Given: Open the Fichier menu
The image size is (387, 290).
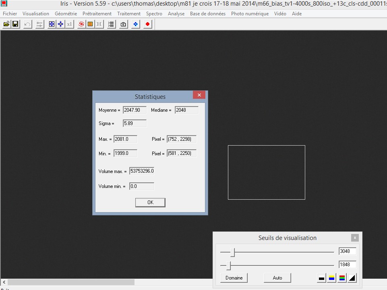Looking at the screenshot, I should [10, 14].
